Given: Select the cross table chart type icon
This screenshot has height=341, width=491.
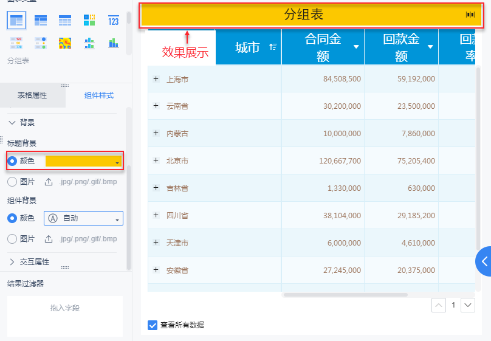Looking at the screenshot, I should click(x=41, y=20).
